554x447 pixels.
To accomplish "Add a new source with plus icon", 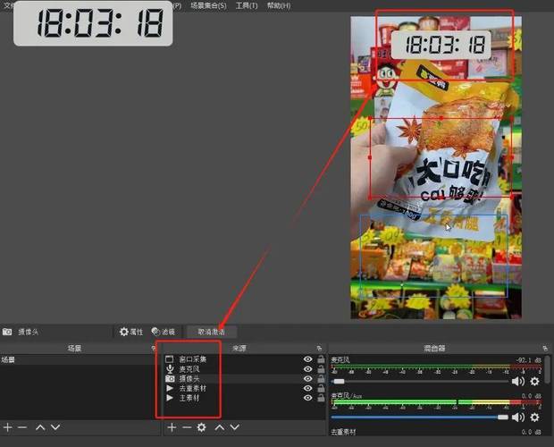I will [x=172, y=427].
